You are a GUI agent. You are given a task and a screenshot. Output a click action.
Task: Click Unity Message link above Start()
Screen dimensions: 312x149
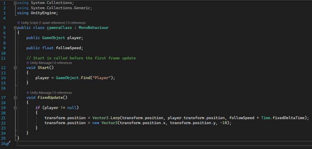[41, 63]
